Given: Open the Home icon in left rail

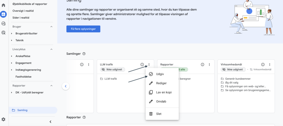Looking at the screenshot, I should pyautogui.click(x=4, y=5).
